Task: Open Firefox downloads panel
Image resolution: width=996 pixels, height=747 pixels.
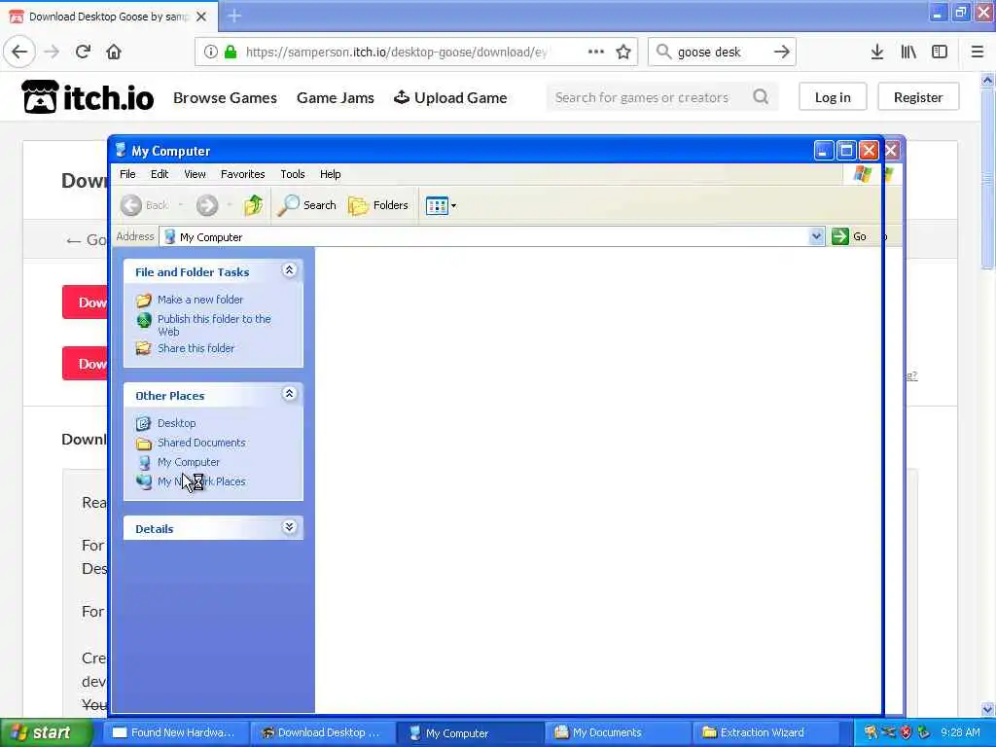Action: tap(876, 52)
